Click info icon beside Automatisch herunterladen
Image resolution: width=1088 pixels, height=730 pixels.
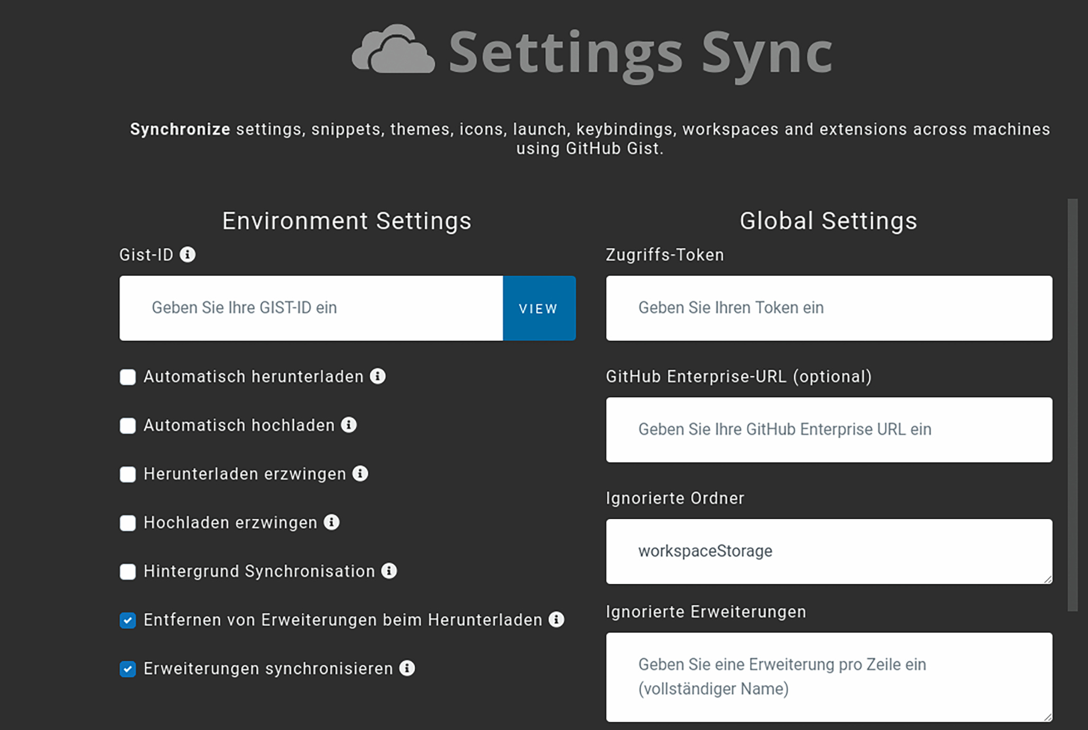click(x=378, y=376)
